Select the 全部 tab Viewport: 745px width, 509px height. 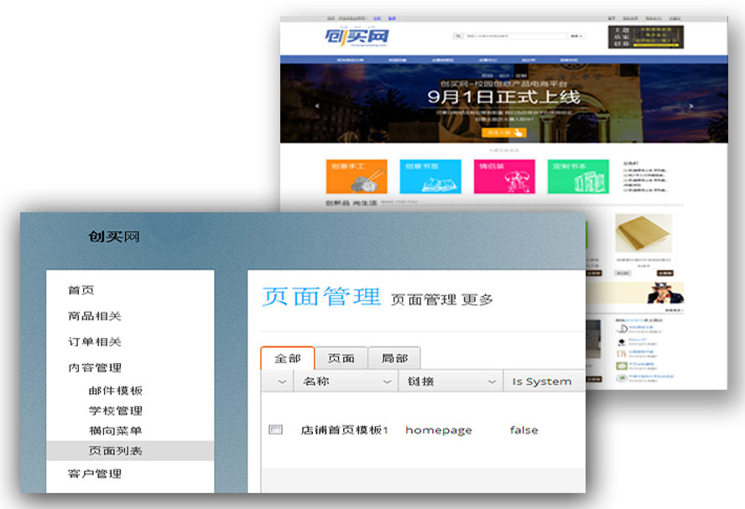click(x=287, y=358)
